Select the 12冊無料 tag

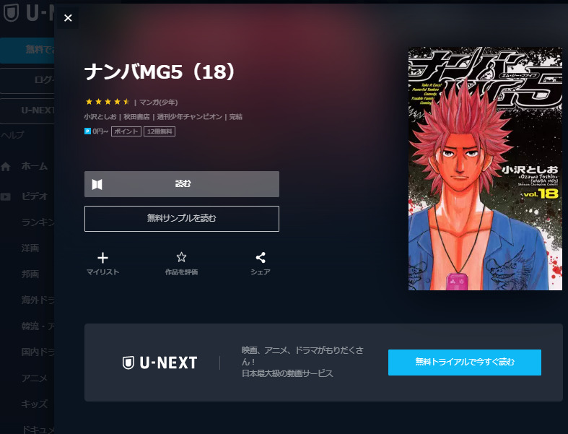[x=160, y=131]
